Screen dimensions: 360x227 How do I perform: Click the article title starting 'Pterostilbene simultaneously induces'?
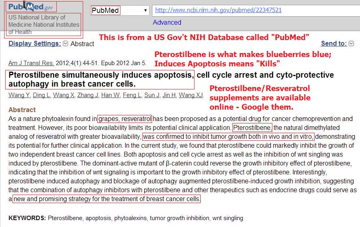coord(171,79)
